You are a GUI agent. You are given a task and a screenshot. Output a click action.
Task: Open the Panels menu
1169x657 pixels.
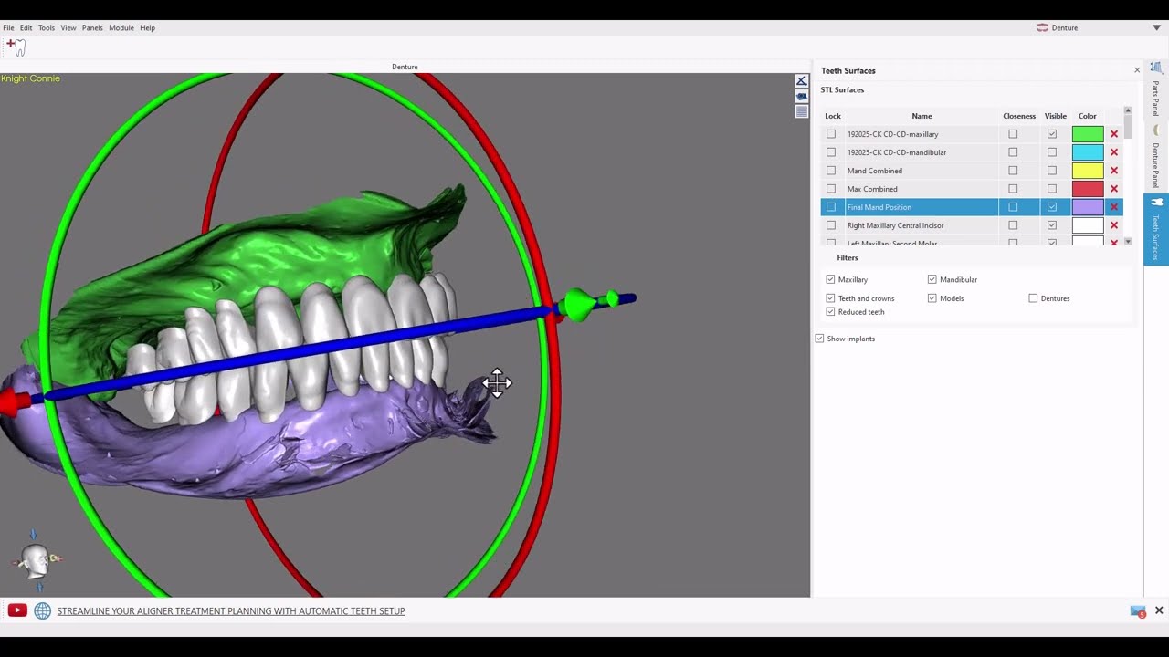click(x=92, y=27)
